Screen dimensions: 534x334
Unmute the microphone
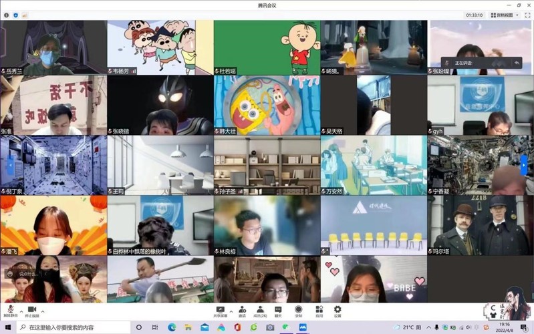pyautogui.click(x=10, y=310)
